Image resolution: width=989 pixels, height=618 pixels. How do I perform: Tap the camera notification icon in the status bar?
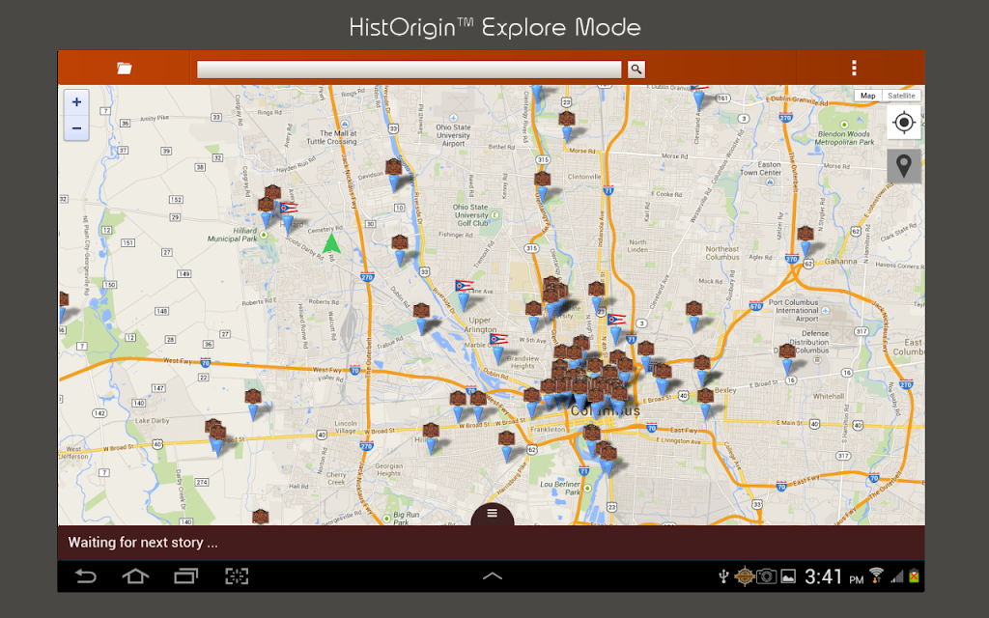tap(766, 576)
